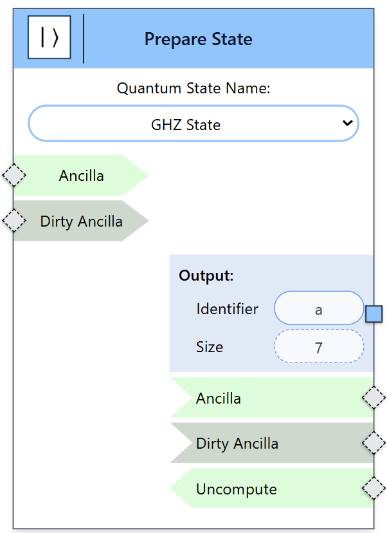The height and width of the screenshot is (533, 387).
Task: Select the Ancilla input diamond handle
Action: (x=14, y=175)
